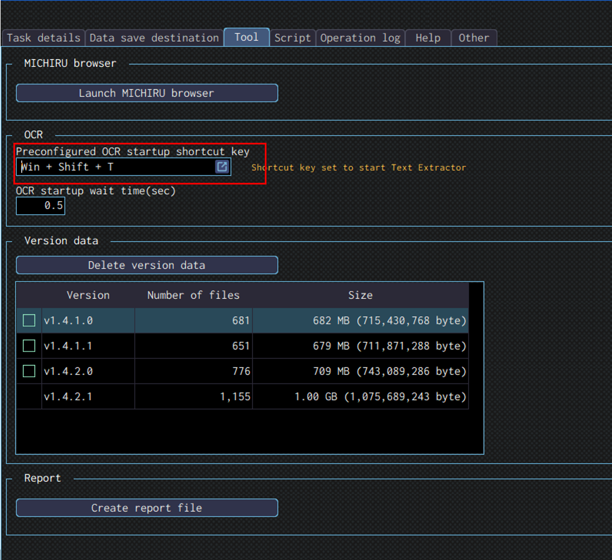The width and height of the screenshot is (612, 560).
Task: Go to the Operation log tab
Action: [360, 38]
